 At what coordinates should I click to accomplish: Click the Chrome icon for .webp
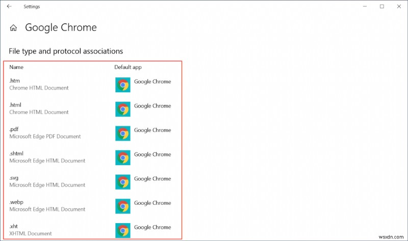click(123, 206)
